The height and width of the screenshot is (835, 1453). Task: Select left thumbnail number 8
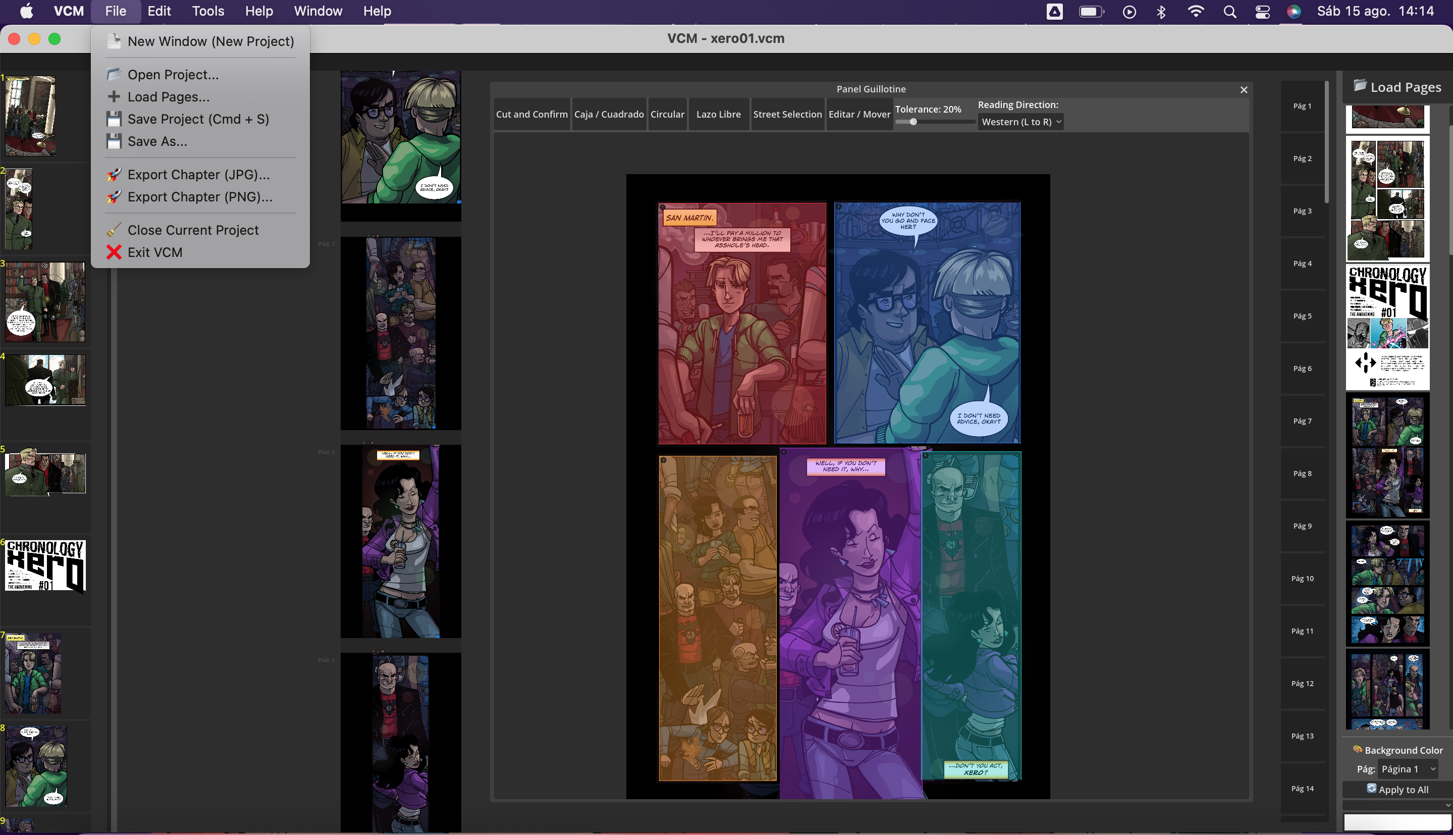click(x=36, y=767)
